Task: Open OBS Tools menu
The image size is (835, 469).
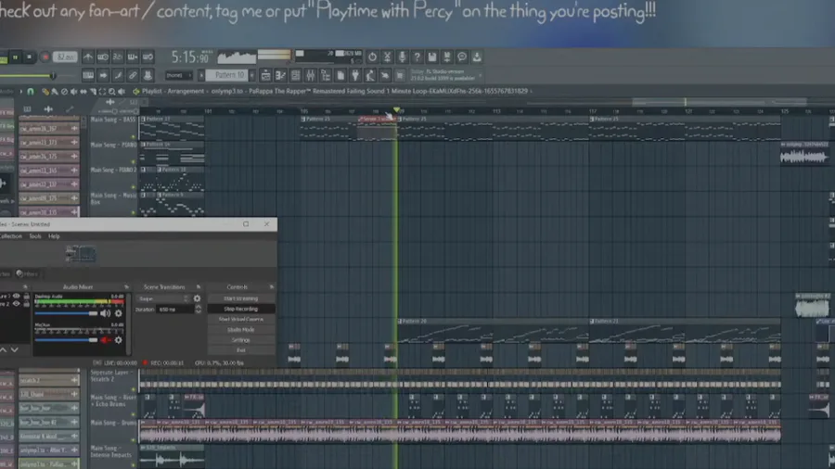Action: [x=34, y=236]
